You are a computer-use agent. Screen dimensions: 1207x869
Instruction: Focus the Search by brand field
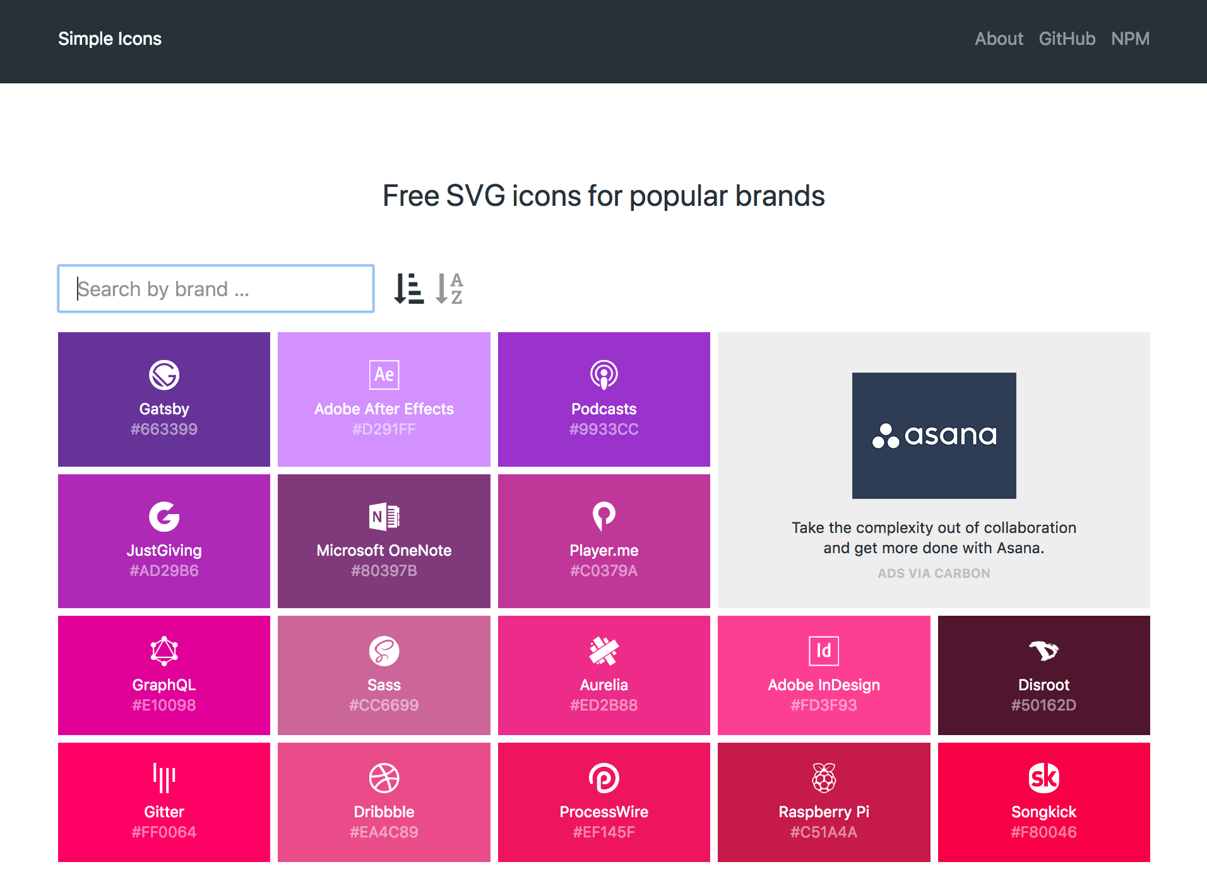[216, 289]
